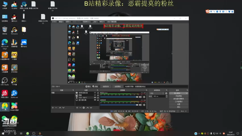Remove the source using the minus icon in Sources panel
242x136 pixels.
80,108
